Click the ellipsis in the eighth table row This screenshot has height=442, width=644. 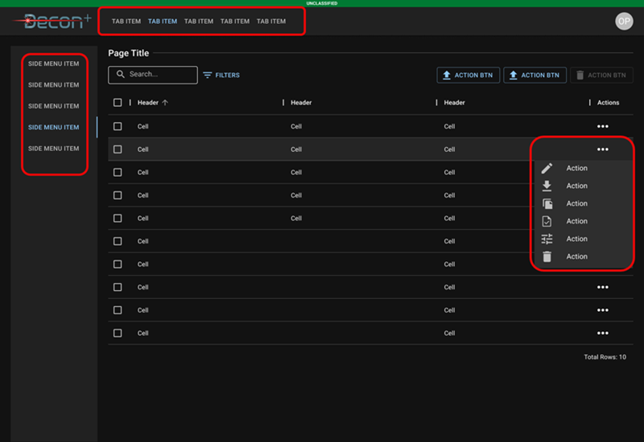pos(602,287)
